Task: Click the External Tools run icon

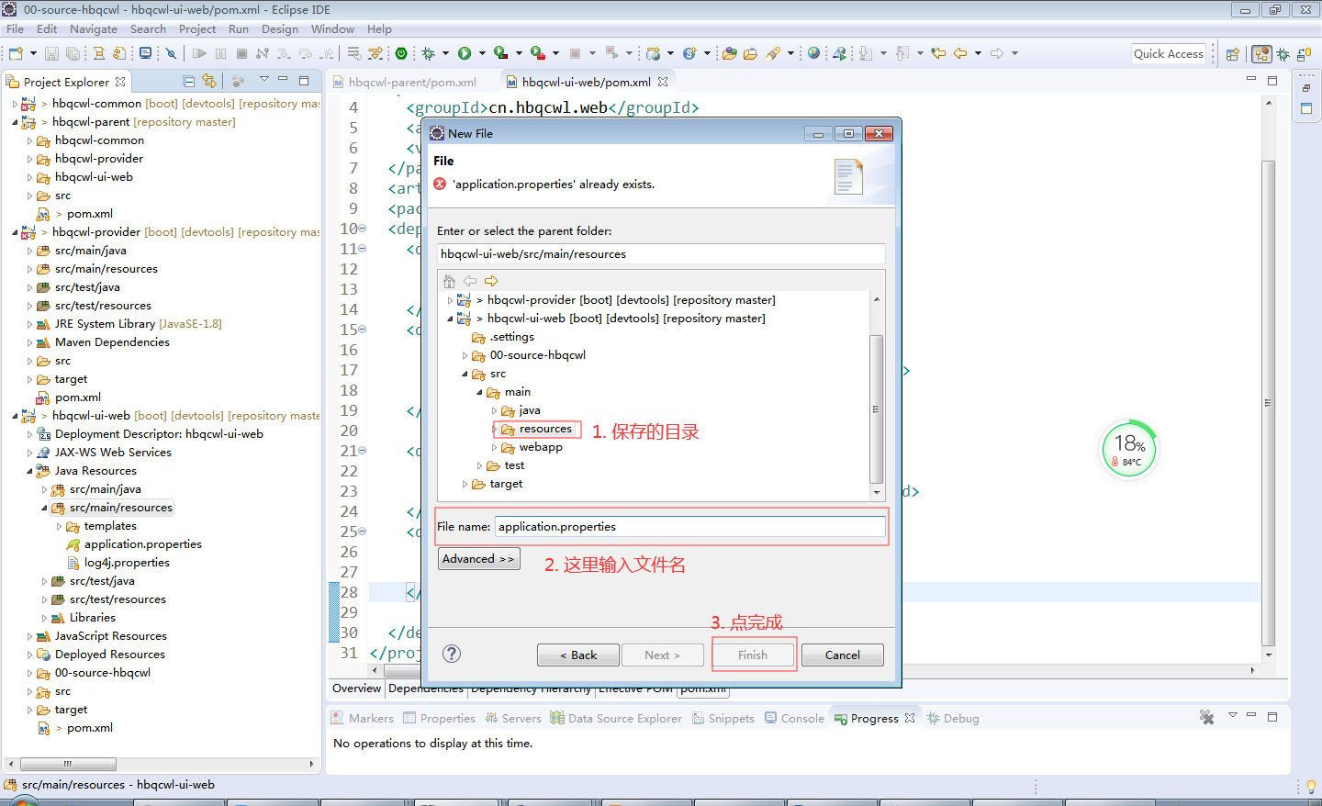Action: pyautogui.click(x=537, y=53)
